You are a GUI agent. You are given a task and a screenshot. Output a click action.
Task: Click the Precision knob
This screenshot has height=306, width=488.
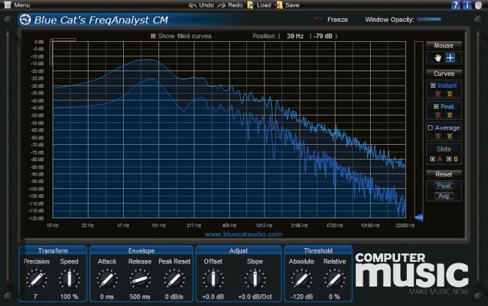click(37, 278)
